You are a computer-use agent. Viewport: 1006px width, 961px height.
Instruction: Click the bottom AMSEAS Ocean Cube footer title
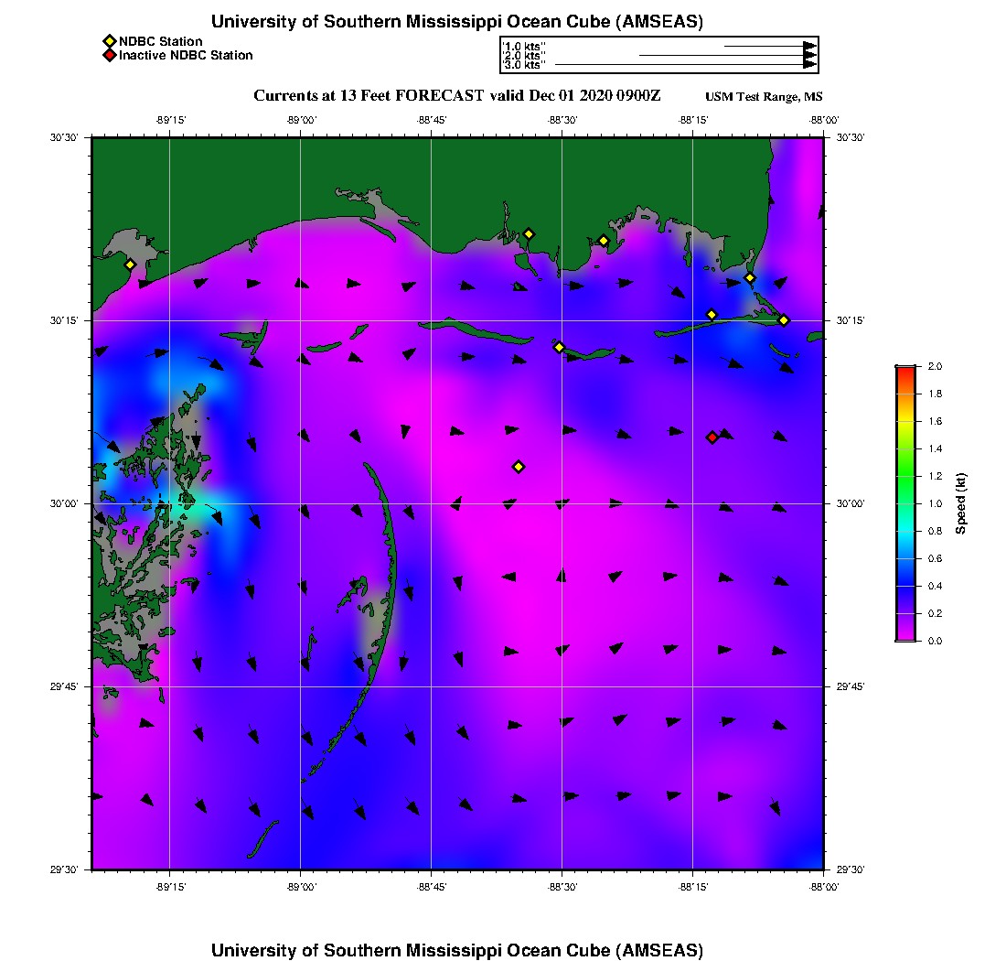click(456, 949)
